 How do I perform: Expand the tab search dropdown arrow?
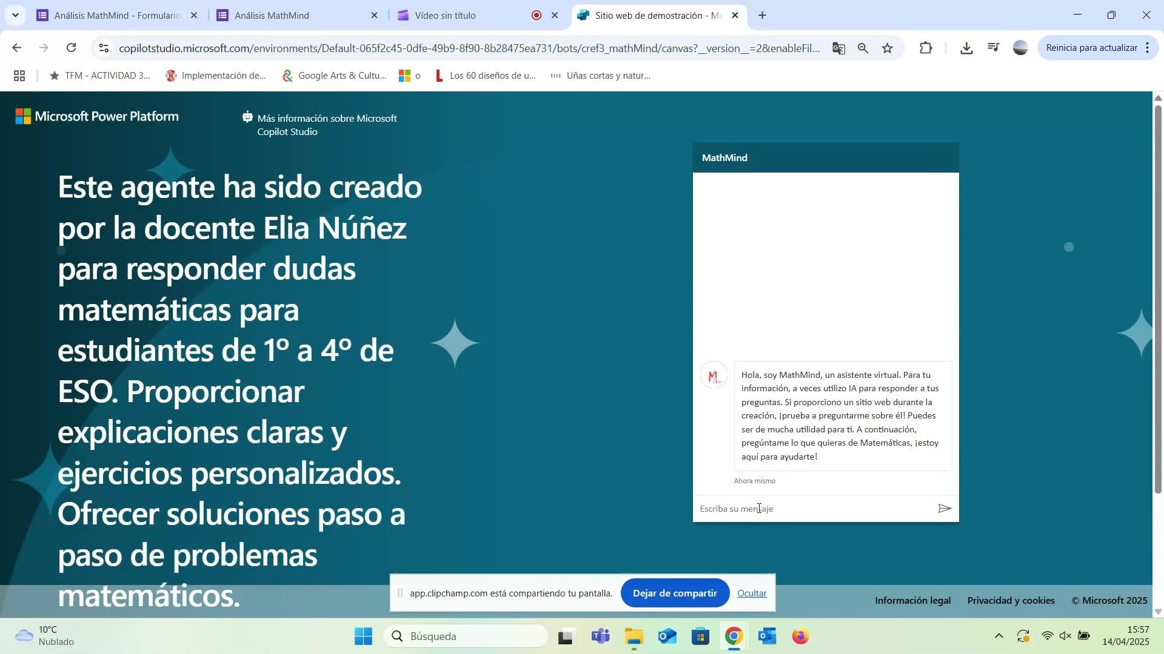[x=16, y=15]
